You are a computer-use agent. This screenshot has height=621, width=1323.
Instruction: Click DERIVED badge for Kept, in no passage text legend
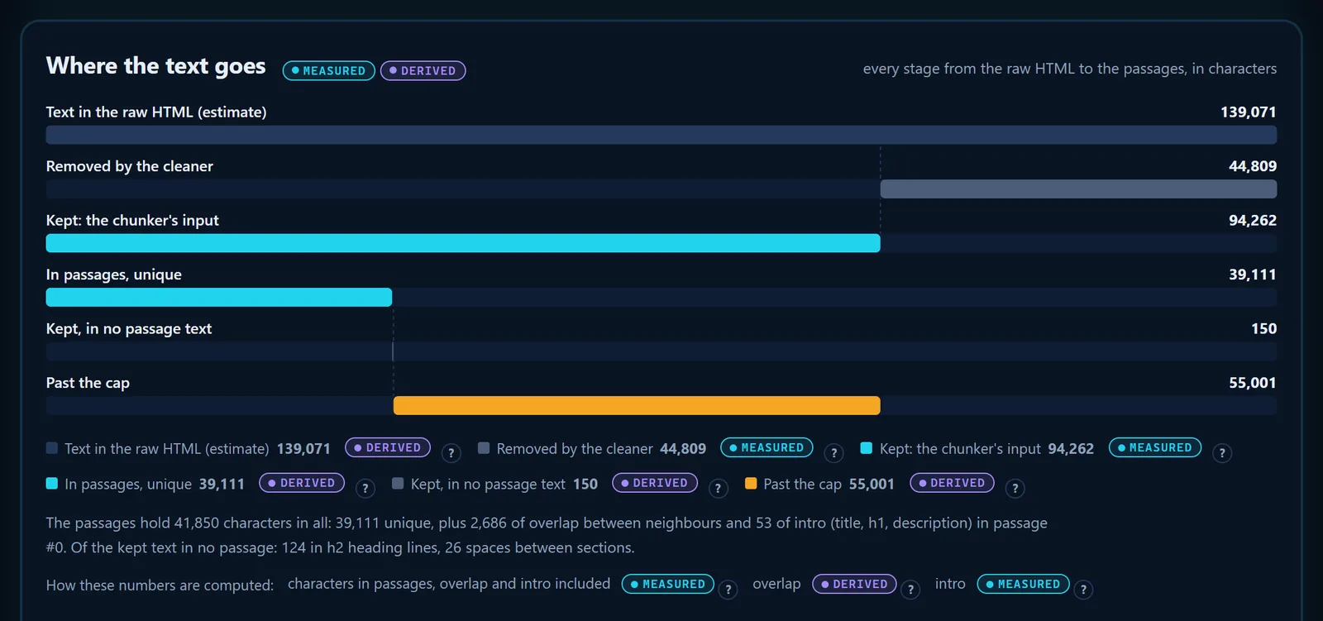655,483
